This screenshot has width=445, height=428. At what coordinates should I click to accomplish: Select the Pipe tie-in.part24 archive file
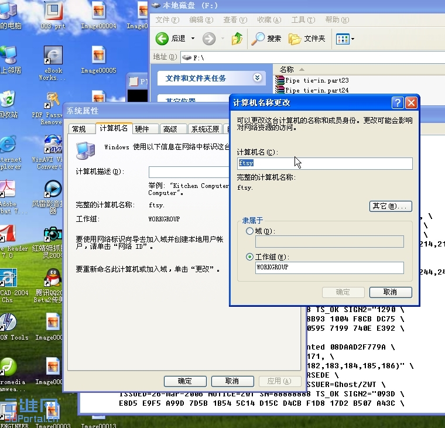tap(312, 90)
